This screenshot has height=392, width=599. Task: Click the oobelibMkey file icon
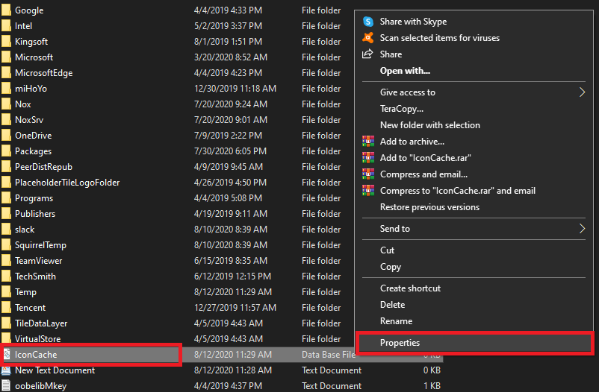pyautogui.click(x=6, y=386)
